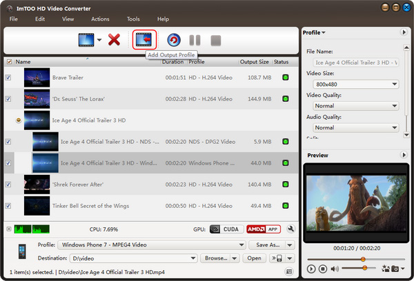Toggle the select-all checkbox in the header
This screenshot has height=281, width=414.
[9, 62]
